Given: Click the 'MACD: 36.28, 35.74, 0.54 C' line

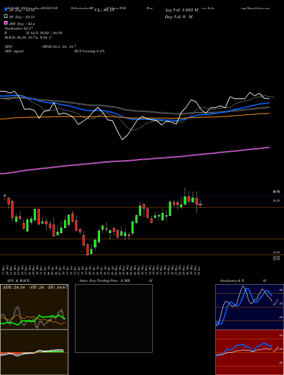Looking at the screenshot, I should click(28, 37).
